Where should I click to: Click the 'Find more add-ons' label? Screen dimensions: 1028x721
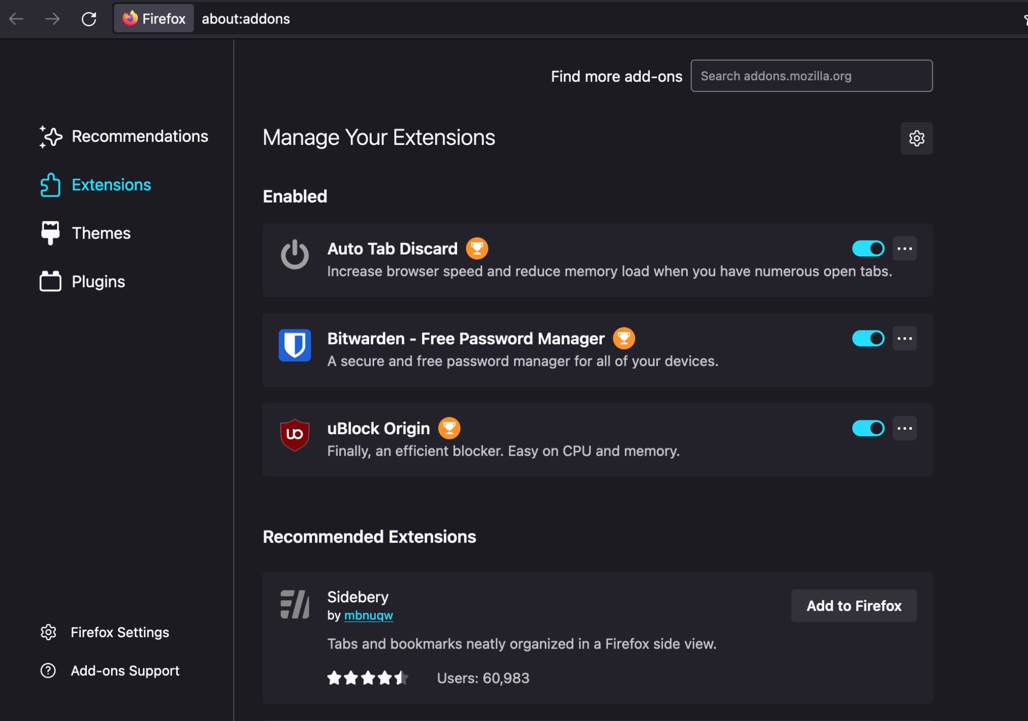pos(617,77)
